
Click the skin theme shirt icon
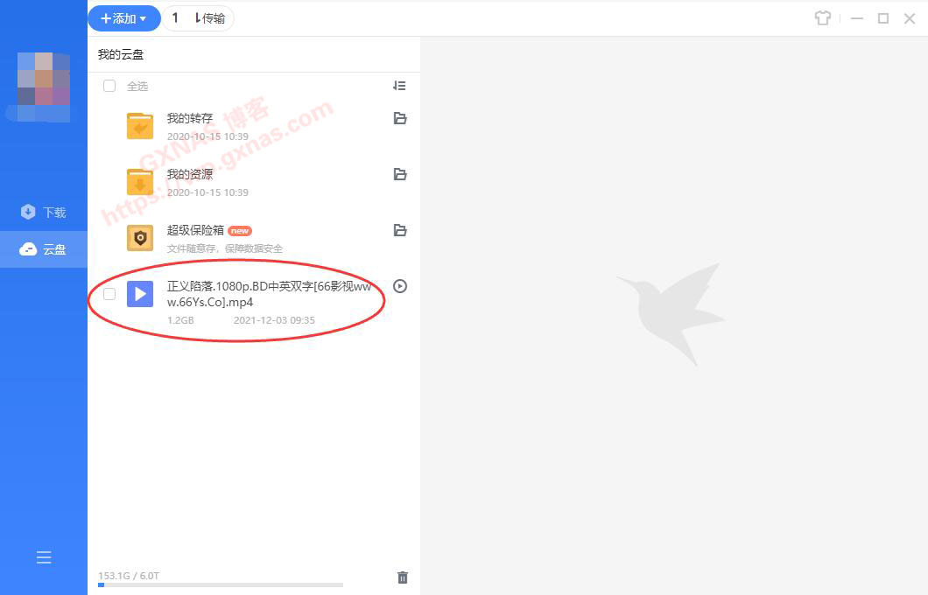click(822, 18)
